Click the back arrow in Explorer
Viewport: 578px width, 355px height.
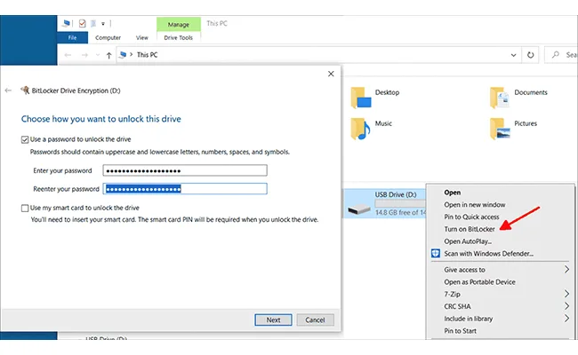pyautogui.click(x=68, y=55)
